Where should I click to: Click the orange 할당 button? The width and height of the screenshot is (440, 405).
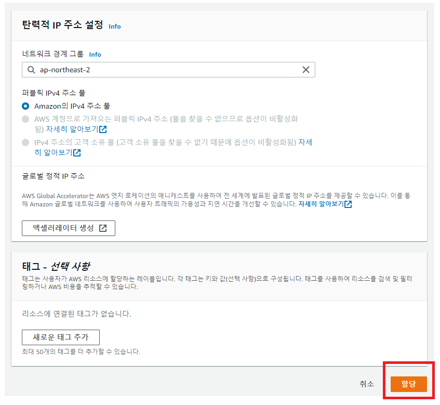(x=408, y=384)
